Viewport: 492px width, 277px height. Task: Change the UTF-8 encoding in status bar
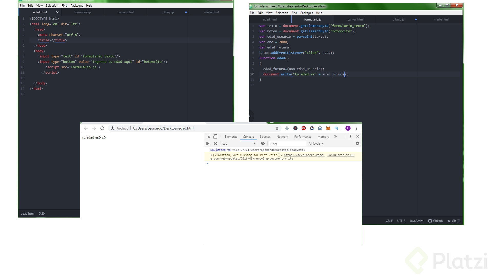(401, 221)
